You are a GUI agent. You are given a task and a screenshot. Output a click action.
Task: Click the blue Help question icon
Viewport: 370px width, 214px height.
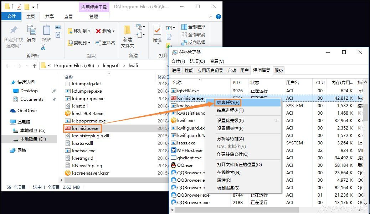[219, 17]
